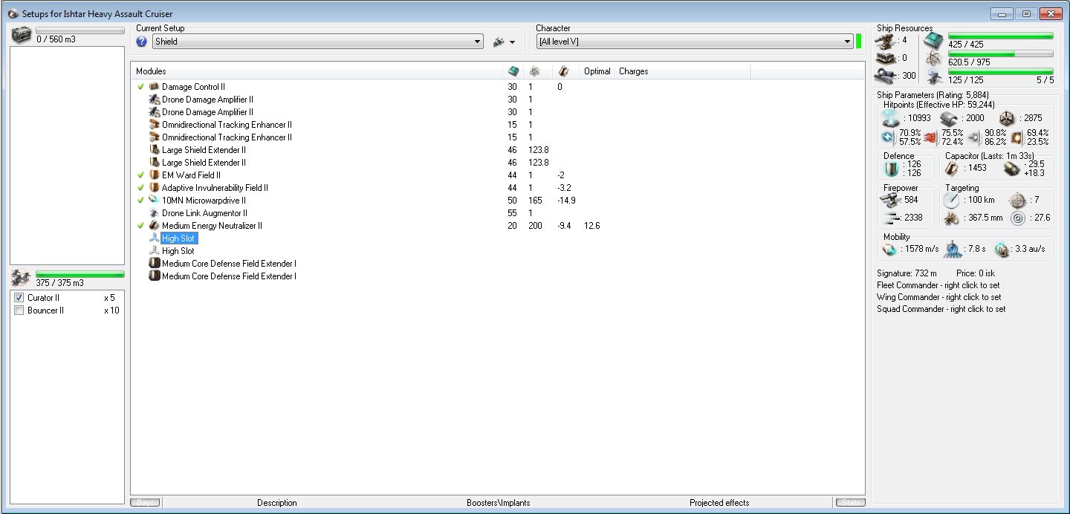Click the Stats button at bottom right
This screenshot has height=514, width=1070.
(850, 503)
